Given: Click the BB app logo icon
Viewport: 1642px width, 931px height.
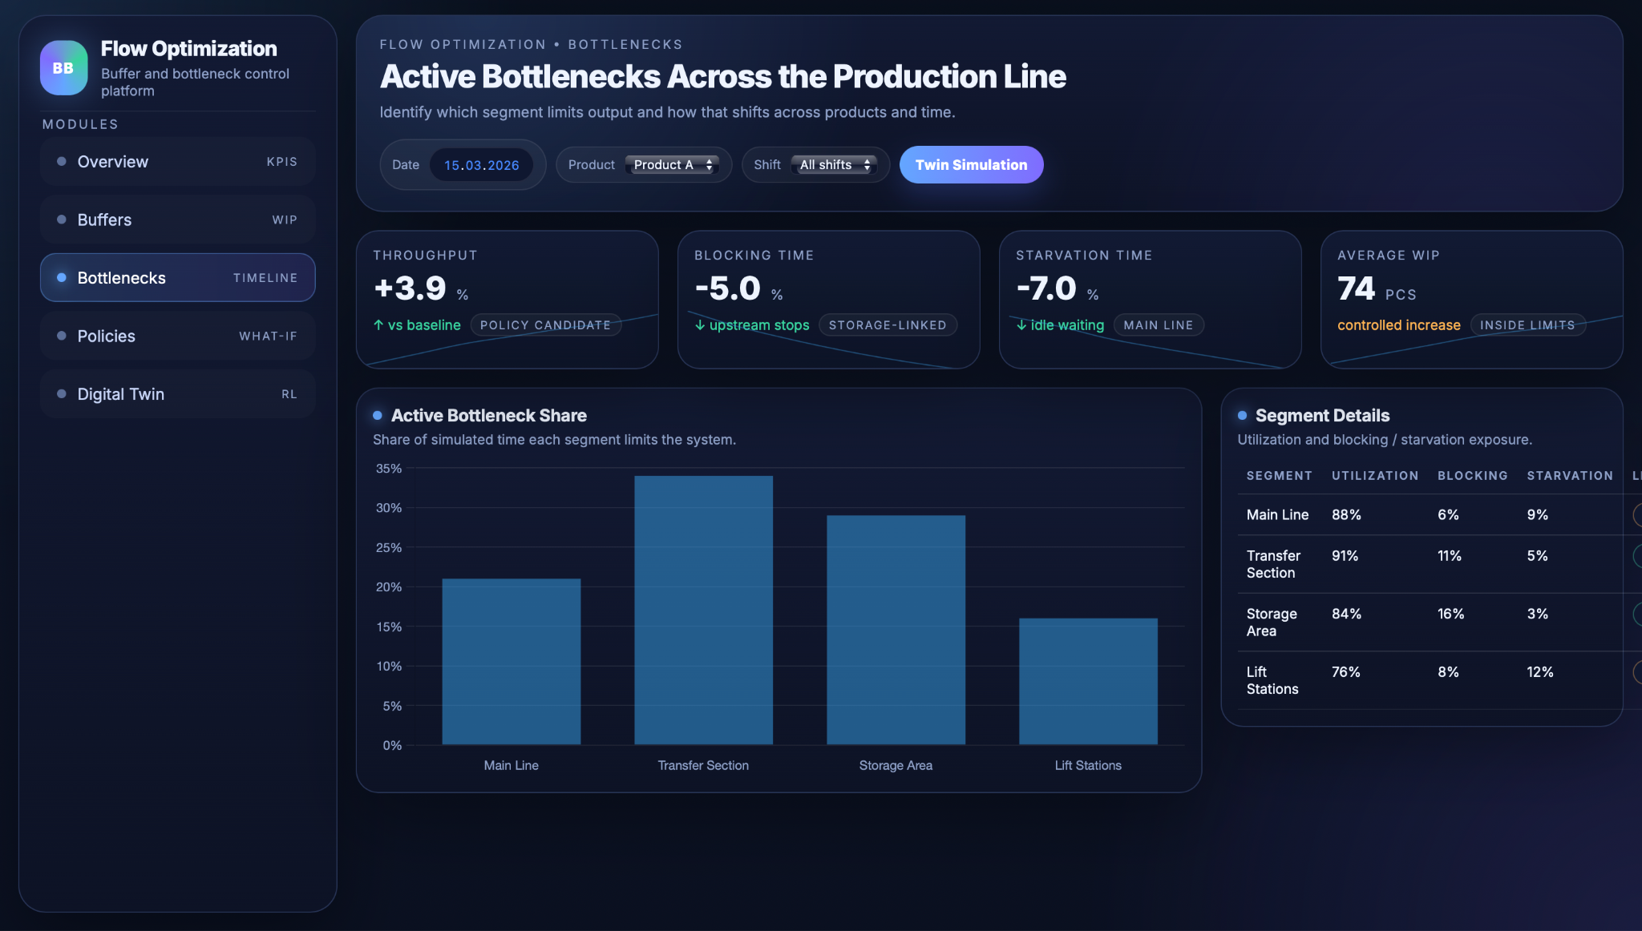Looking at the screenshot, I should [x=63, y=68].
